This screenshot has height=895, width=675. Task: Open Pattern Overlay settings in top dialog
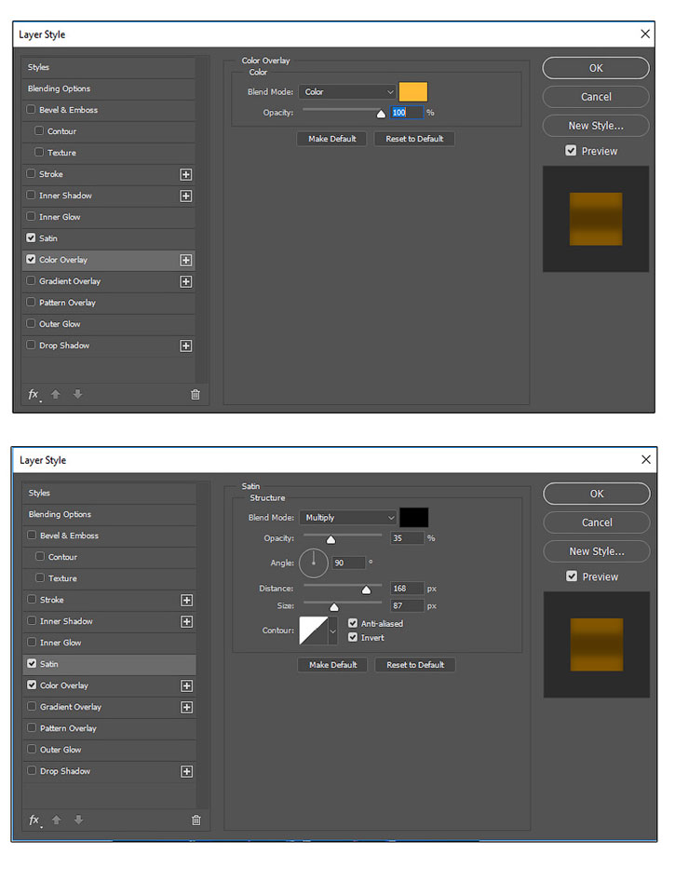108,303
